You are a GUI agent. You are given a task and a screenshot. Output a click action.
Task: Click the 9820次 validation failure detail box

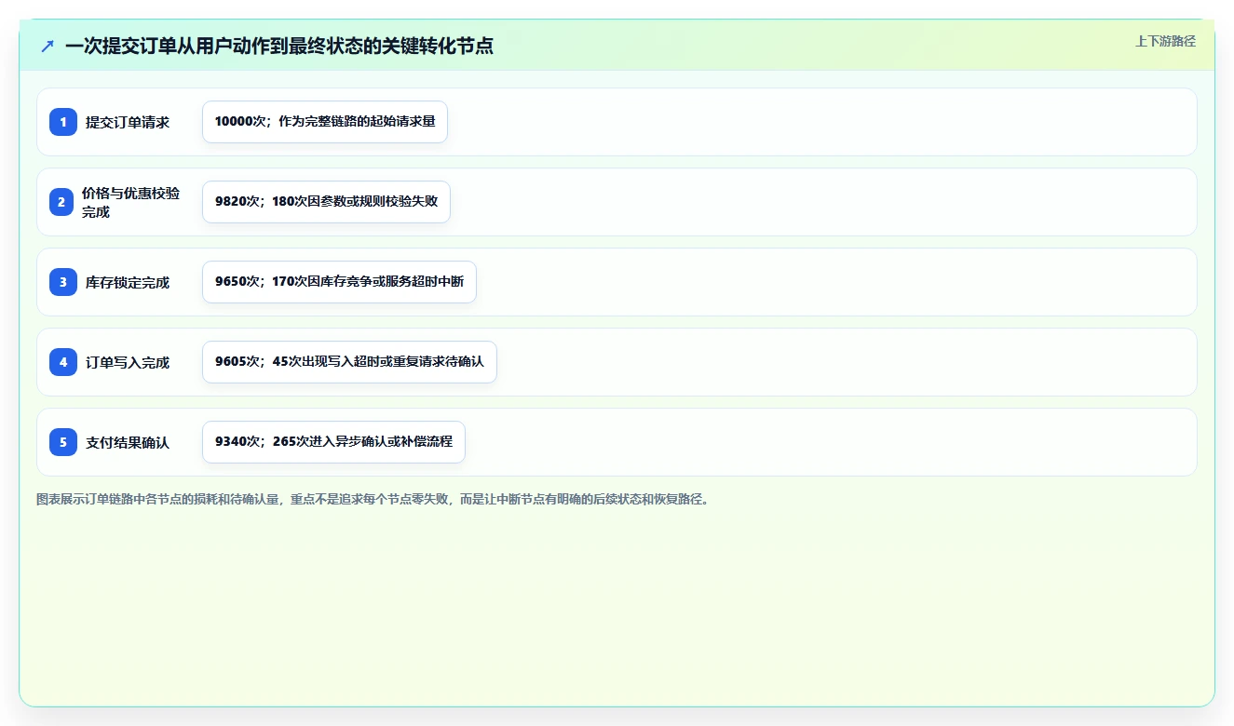(x=326, y=202)
